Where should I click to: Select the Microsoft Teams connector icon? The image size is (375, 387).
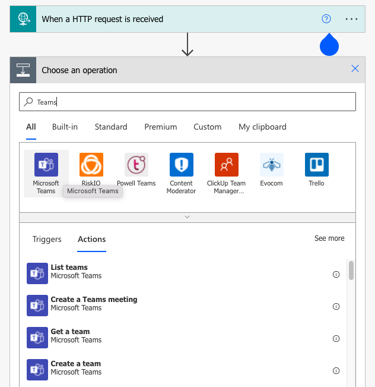[46, 165]
